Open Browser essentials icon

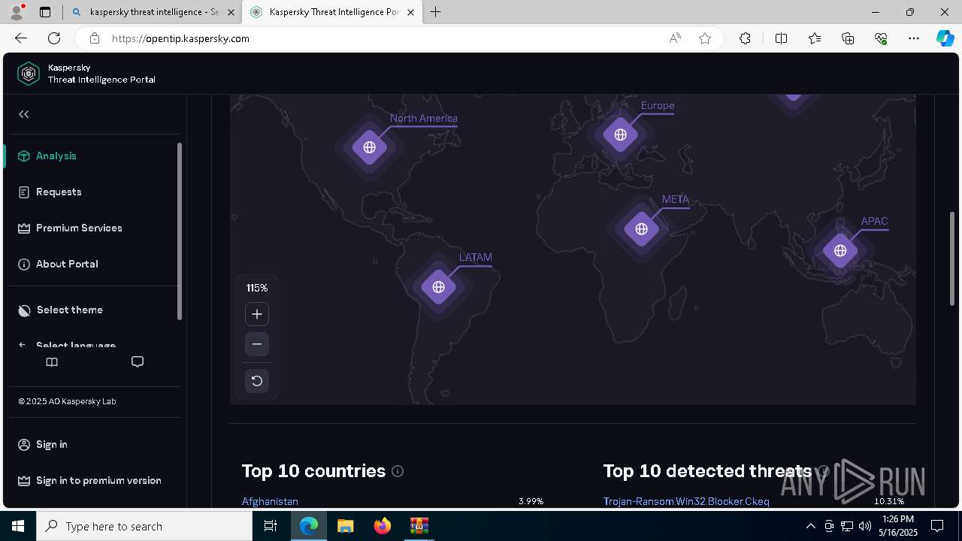point(881,38)
